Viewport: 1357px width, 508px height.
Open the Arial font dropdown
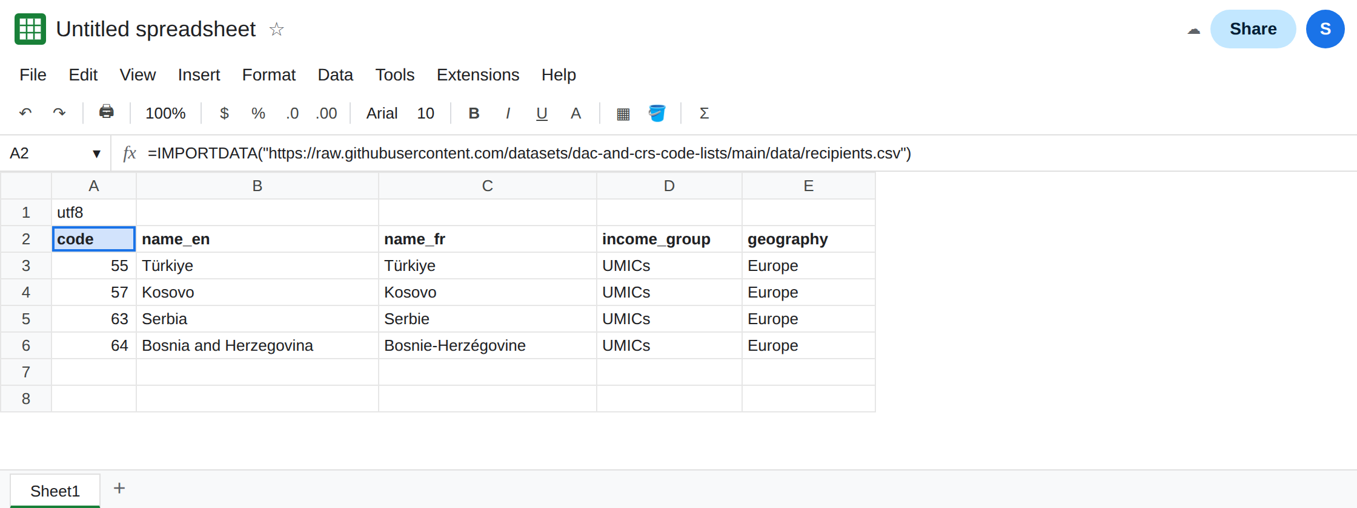(382, 113)
